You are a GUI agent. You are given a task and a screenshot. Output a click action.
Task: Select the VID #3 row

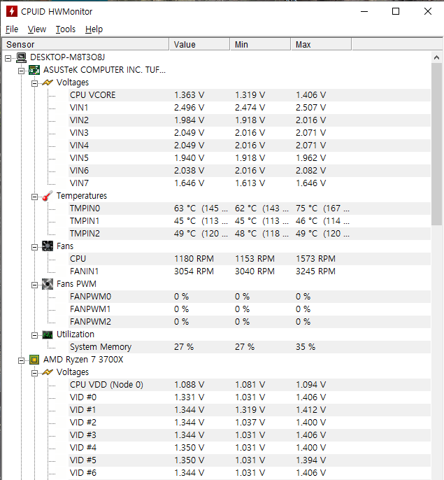[x=250, y=435]
